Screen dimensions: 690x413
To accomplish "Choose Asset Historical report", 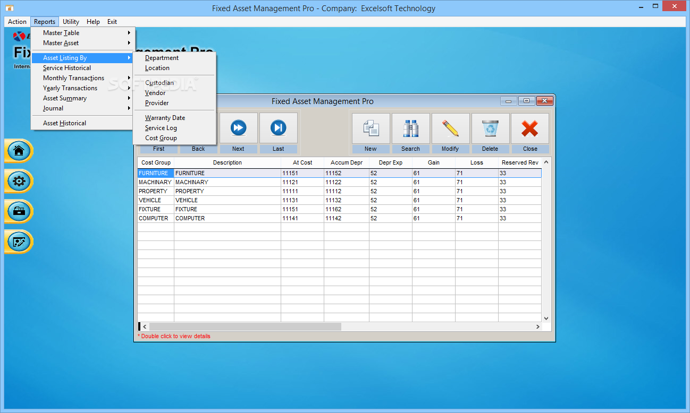I will pyautogui.click(x=82, y=123).
